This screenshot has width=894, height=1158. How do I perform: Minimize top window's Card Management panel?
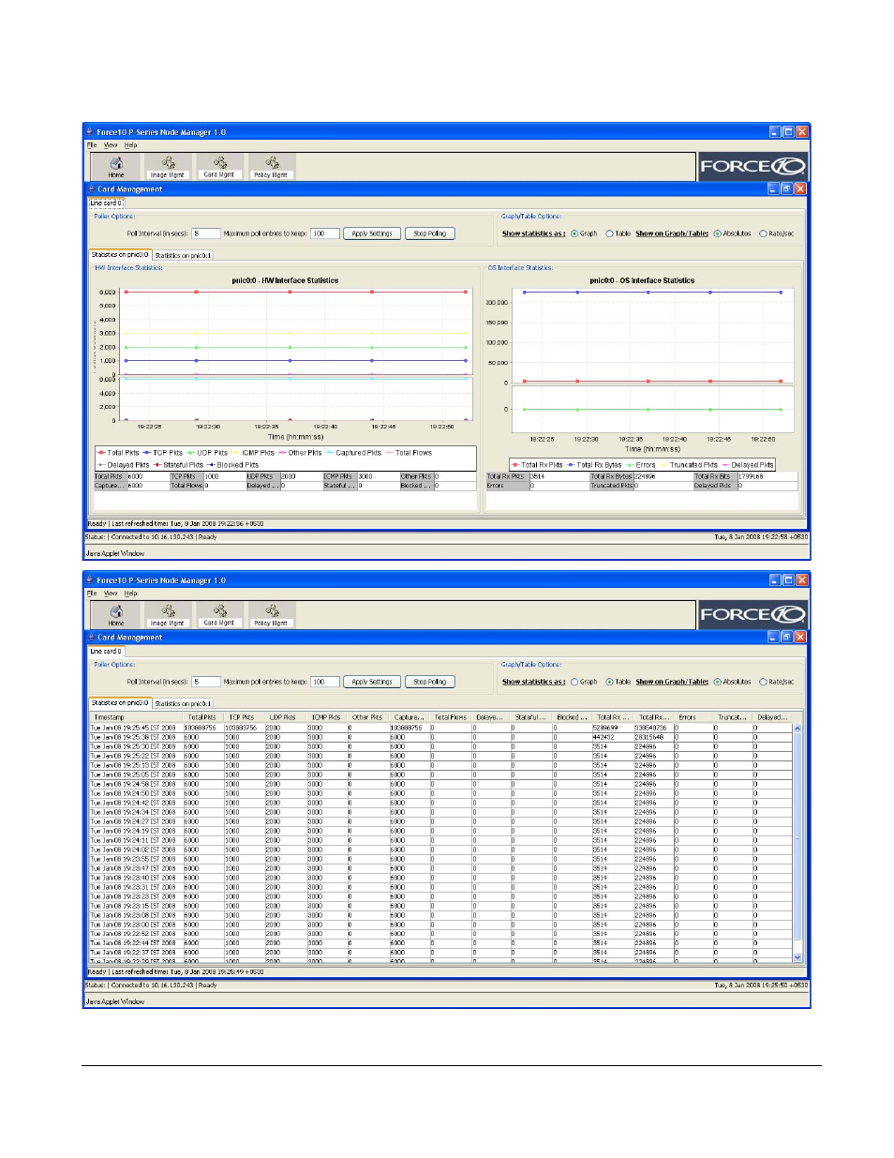773,188
